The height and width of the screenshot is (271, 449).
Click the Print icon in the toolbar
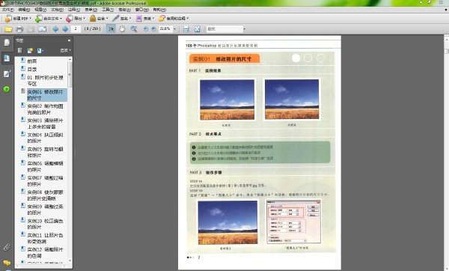[x=19, y=29]
